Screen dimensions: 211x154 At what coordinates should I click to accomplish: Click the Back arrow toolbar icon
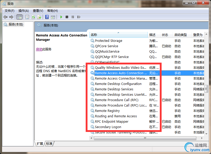pyautogui.click(x=5, y=17)
